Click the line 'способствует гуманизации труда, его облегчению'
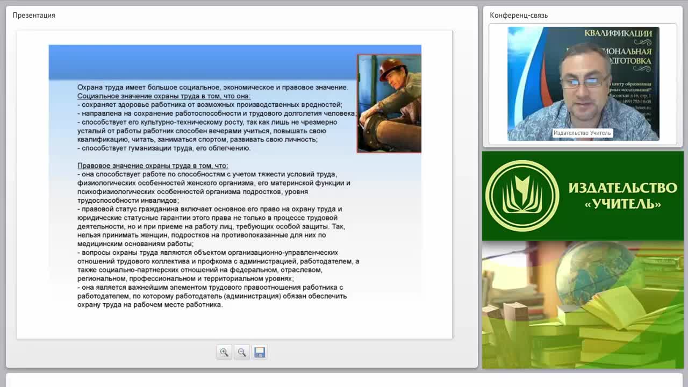Viewport: 688px width, 387px height. [164, 148]
